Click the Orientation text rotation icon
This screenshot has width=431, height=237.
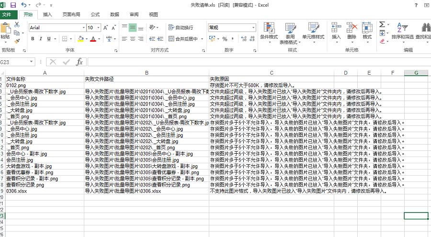pyautogui.click(x=152, y=27)
